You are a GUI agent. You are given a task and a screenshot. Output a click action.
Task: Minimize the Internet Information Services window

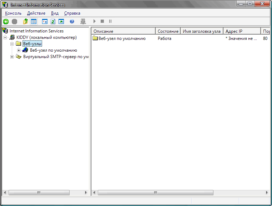[x=241, y=4]
